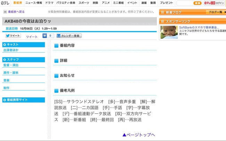Image resolution: width=226 pixels, height=141 pixels.
Task: Click the スポンサーリンク panel grid icon
Action: [162, 21]
